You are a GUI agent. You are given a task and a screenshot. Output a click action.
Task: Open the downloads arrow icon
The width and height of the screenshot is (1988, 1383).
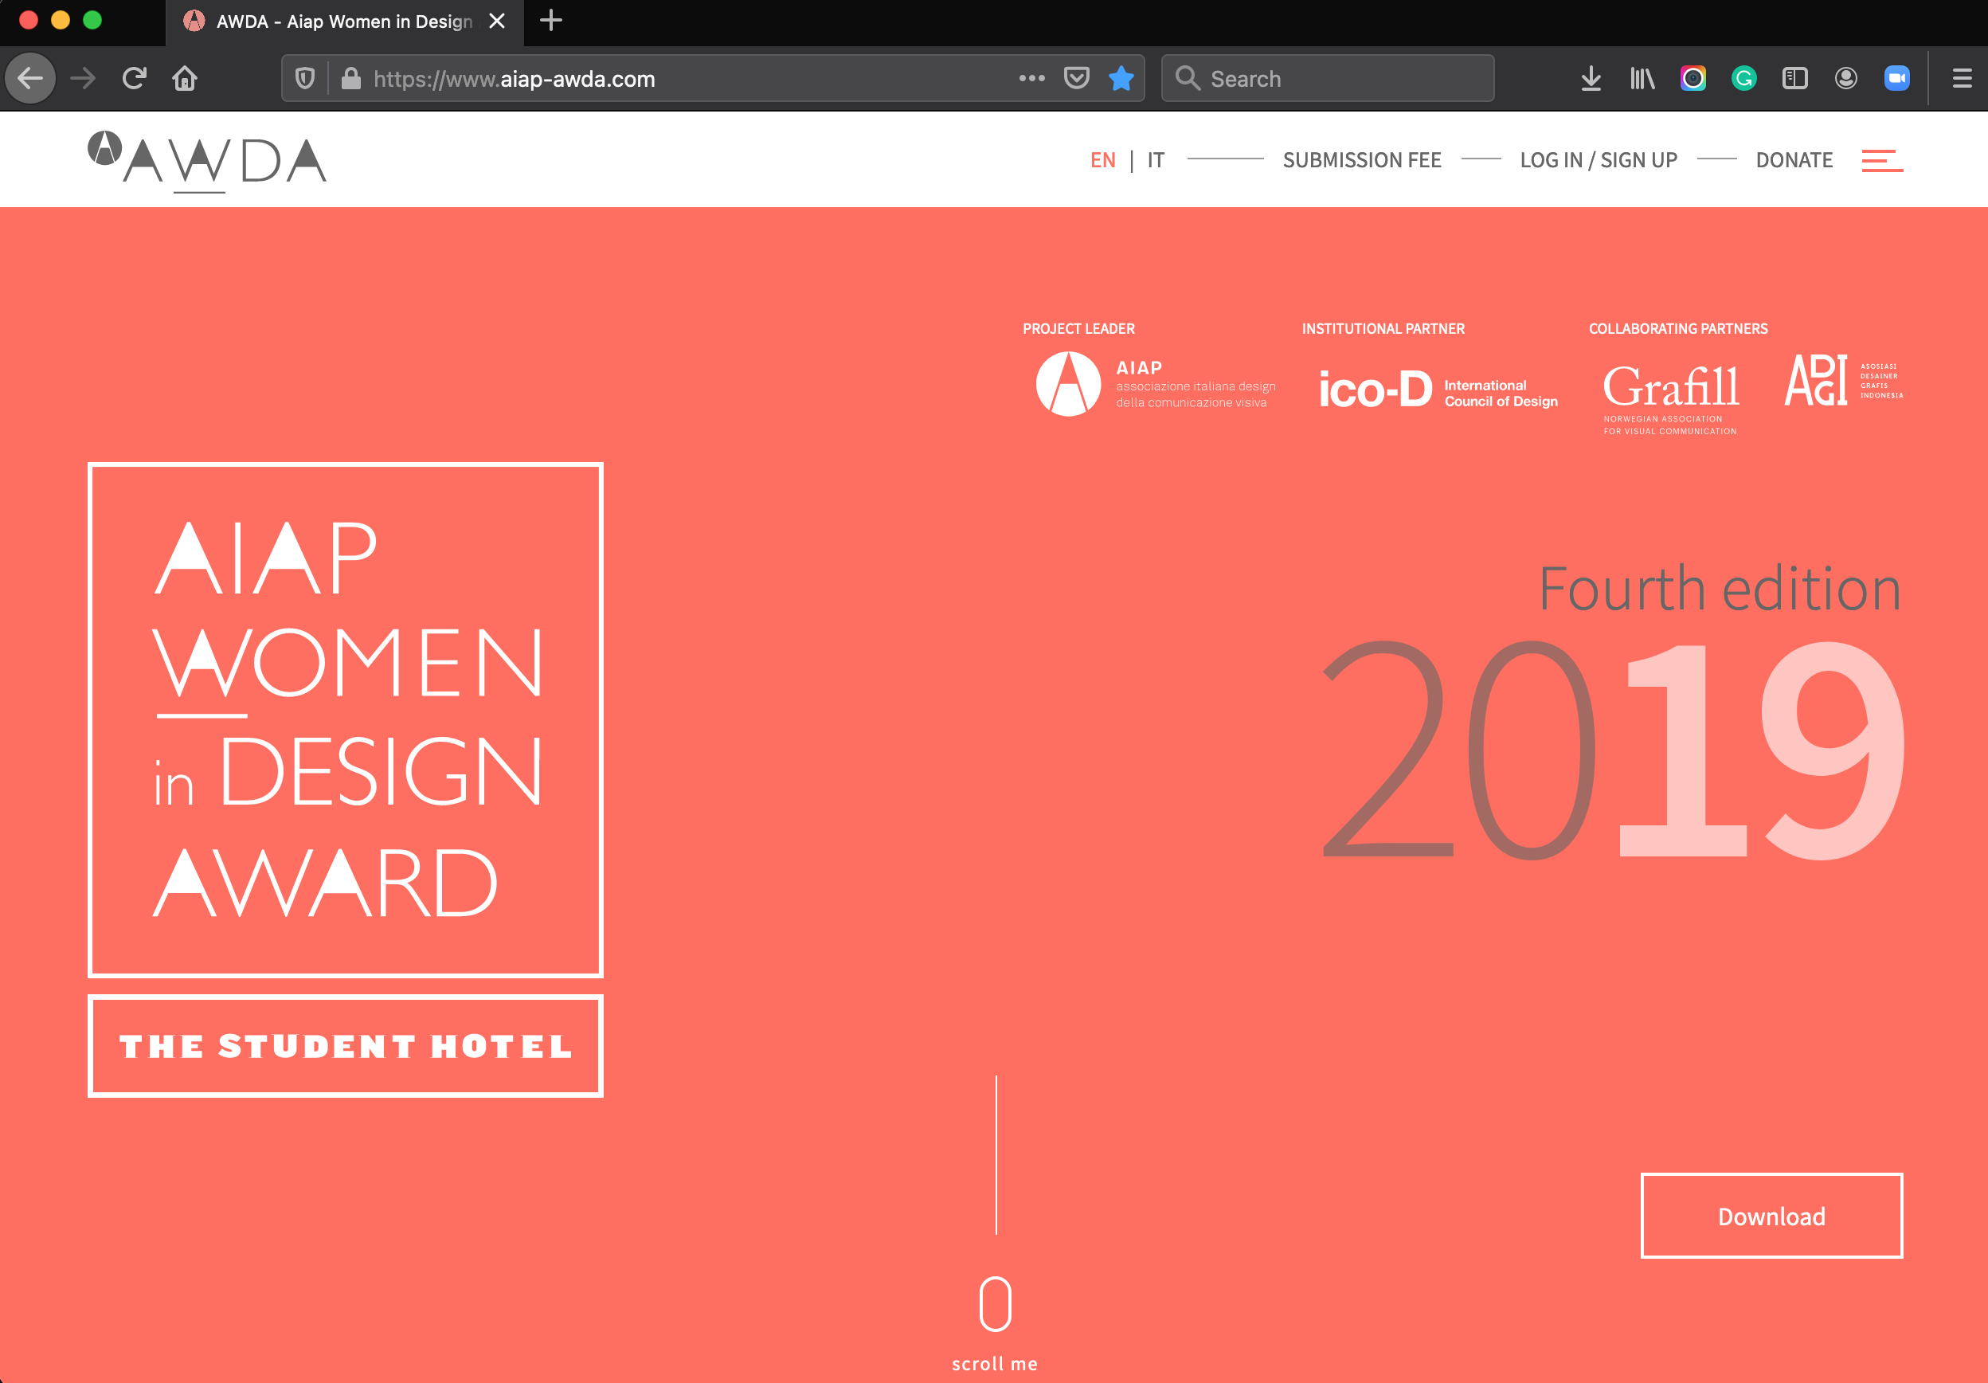[x=1591, y=79]
